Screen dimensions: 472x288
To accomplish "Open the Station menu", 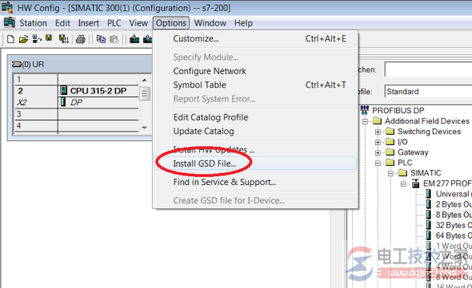I will coord(33,23).
